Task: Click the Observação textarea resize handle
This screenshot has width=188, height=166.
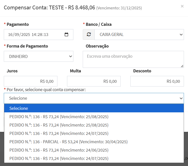Action: click(182, 66)
